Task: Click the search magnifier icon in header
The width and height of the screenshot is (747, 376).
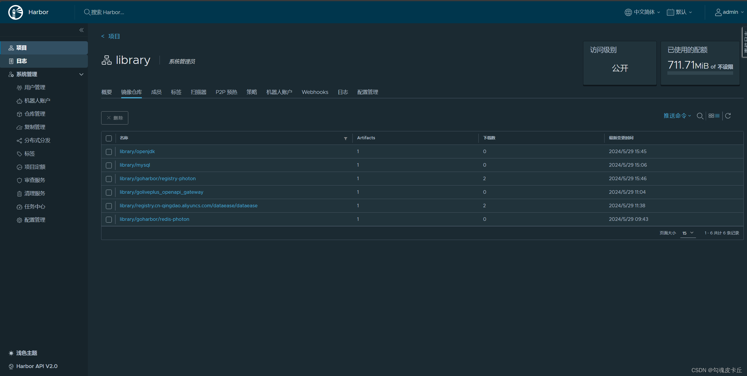Action: click(x=87, y=12)
